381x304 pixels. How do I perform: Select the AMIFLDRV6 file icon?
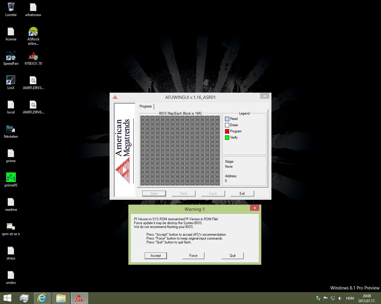point(33,107)
